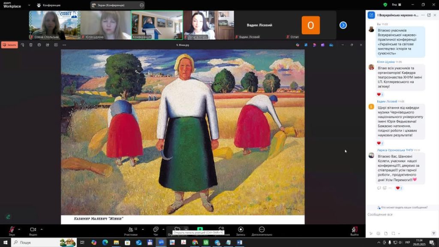Open the Zoom Workplace dropdown arrow
Viewport: 439px width, 247px height.
[29, 5]
